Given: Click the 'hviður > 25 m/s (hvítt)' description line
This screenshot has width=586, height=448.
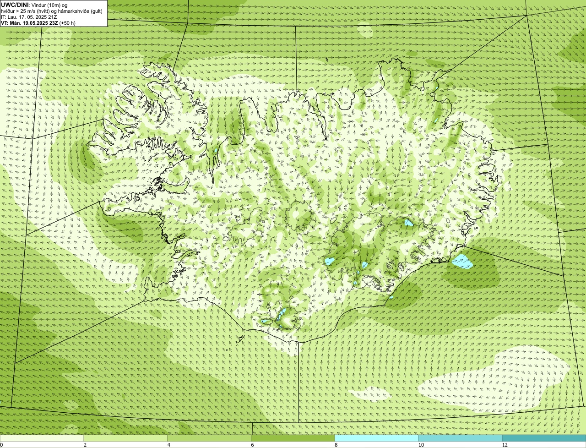Looking at the screenshot, I should coord(52,11).
